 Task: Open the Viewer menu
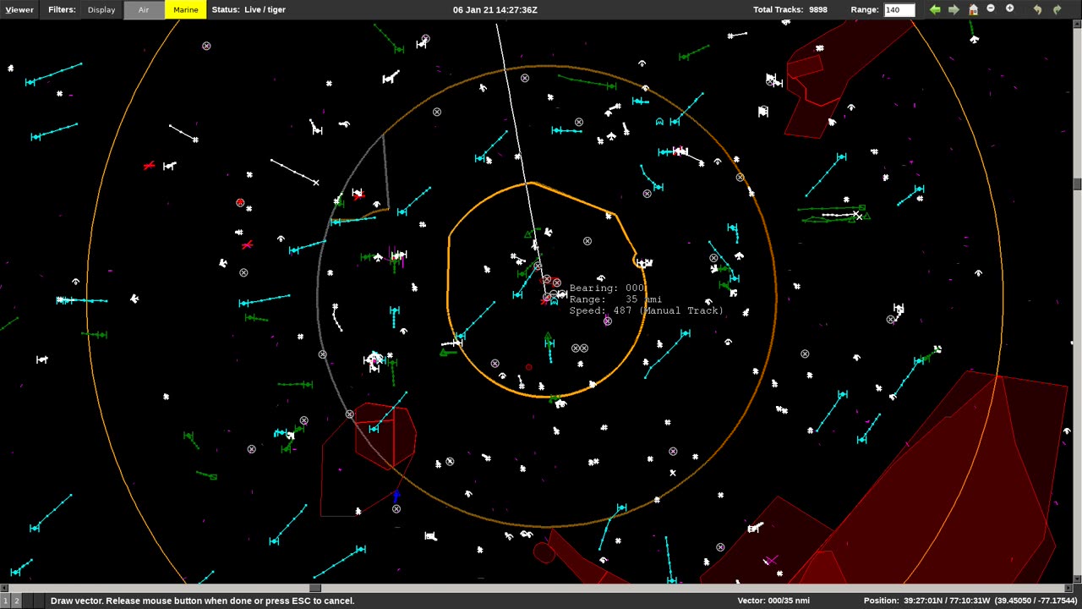(x=19, y=10)
